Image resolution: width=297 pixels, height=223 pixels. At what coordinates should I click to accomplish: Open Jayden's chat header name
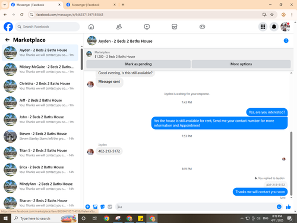(125, 41)
